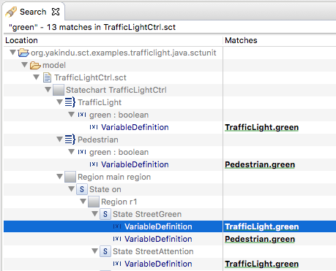Click the variable icon of green : boolean under TrafficLight
Screen dimensions: 336x271
pos(82,115)
